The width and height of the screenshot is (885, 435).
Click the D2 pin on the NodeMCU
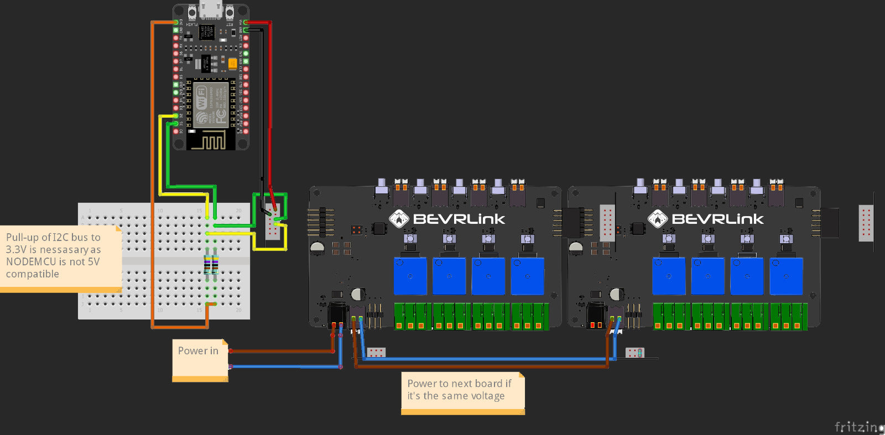[x=176, y=116]
